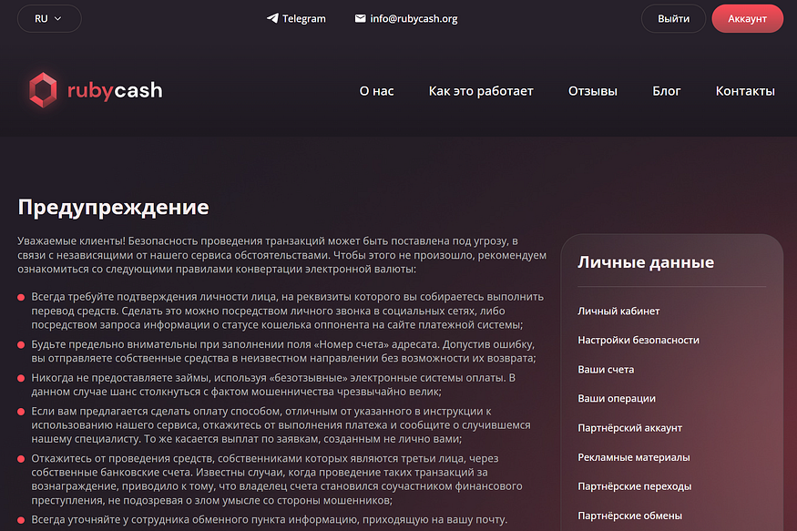This screenshot has width=797, height=531.
Task: Click the rubycash wordmark text
Action: click(x=115, y=90)
